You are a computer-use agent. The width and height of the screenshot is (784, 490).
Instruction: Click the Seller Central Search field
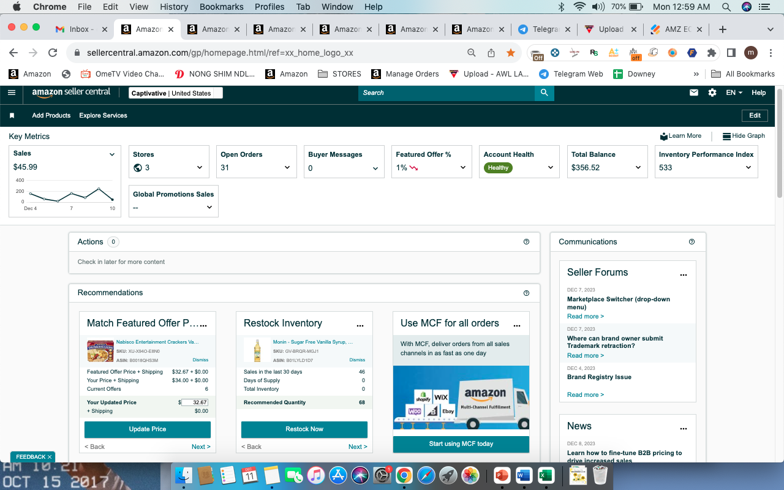click(447, 92)
